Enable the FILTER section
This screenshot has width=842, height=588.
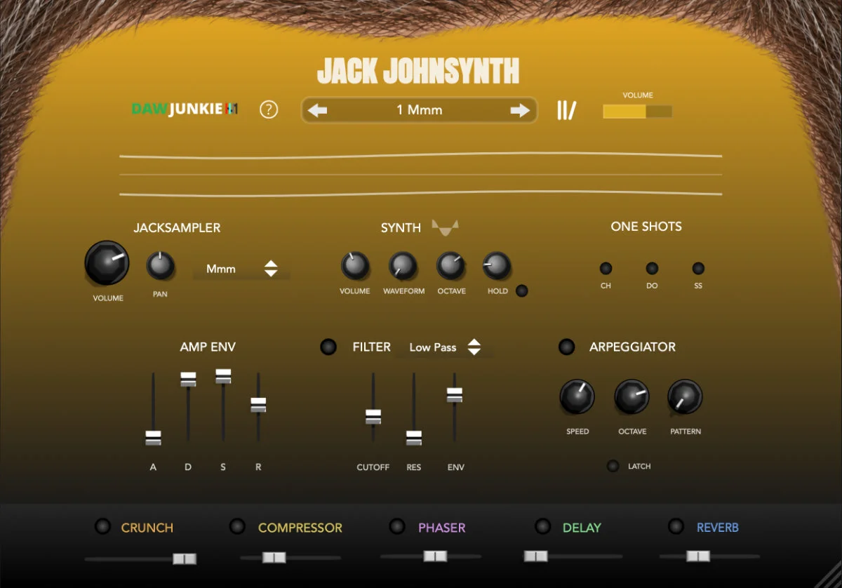coord(328,347)
